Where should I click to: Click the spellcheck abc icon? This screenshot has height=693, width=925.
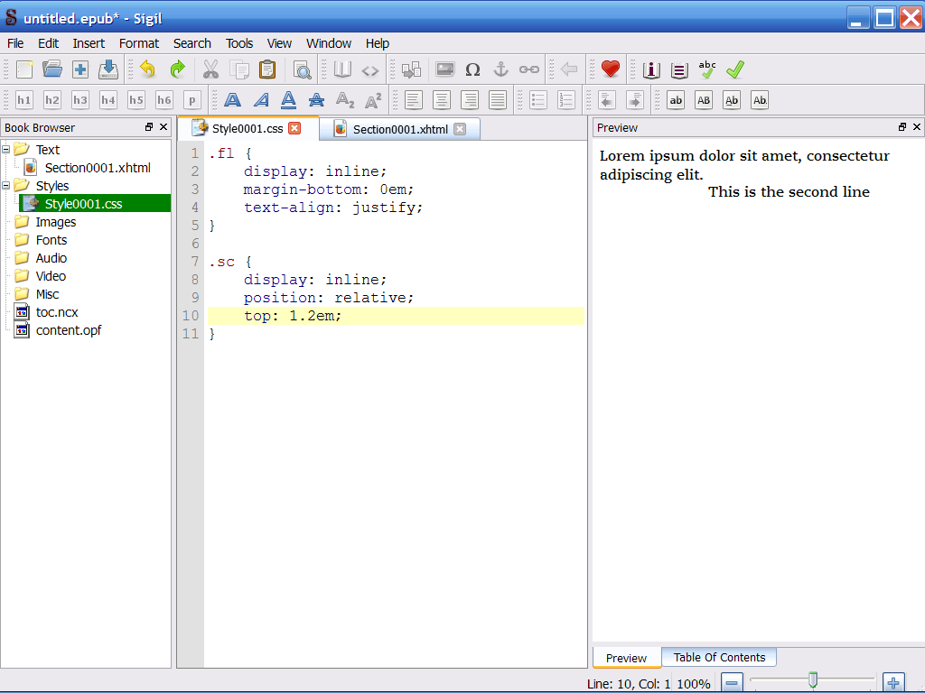tap(707, 69)
